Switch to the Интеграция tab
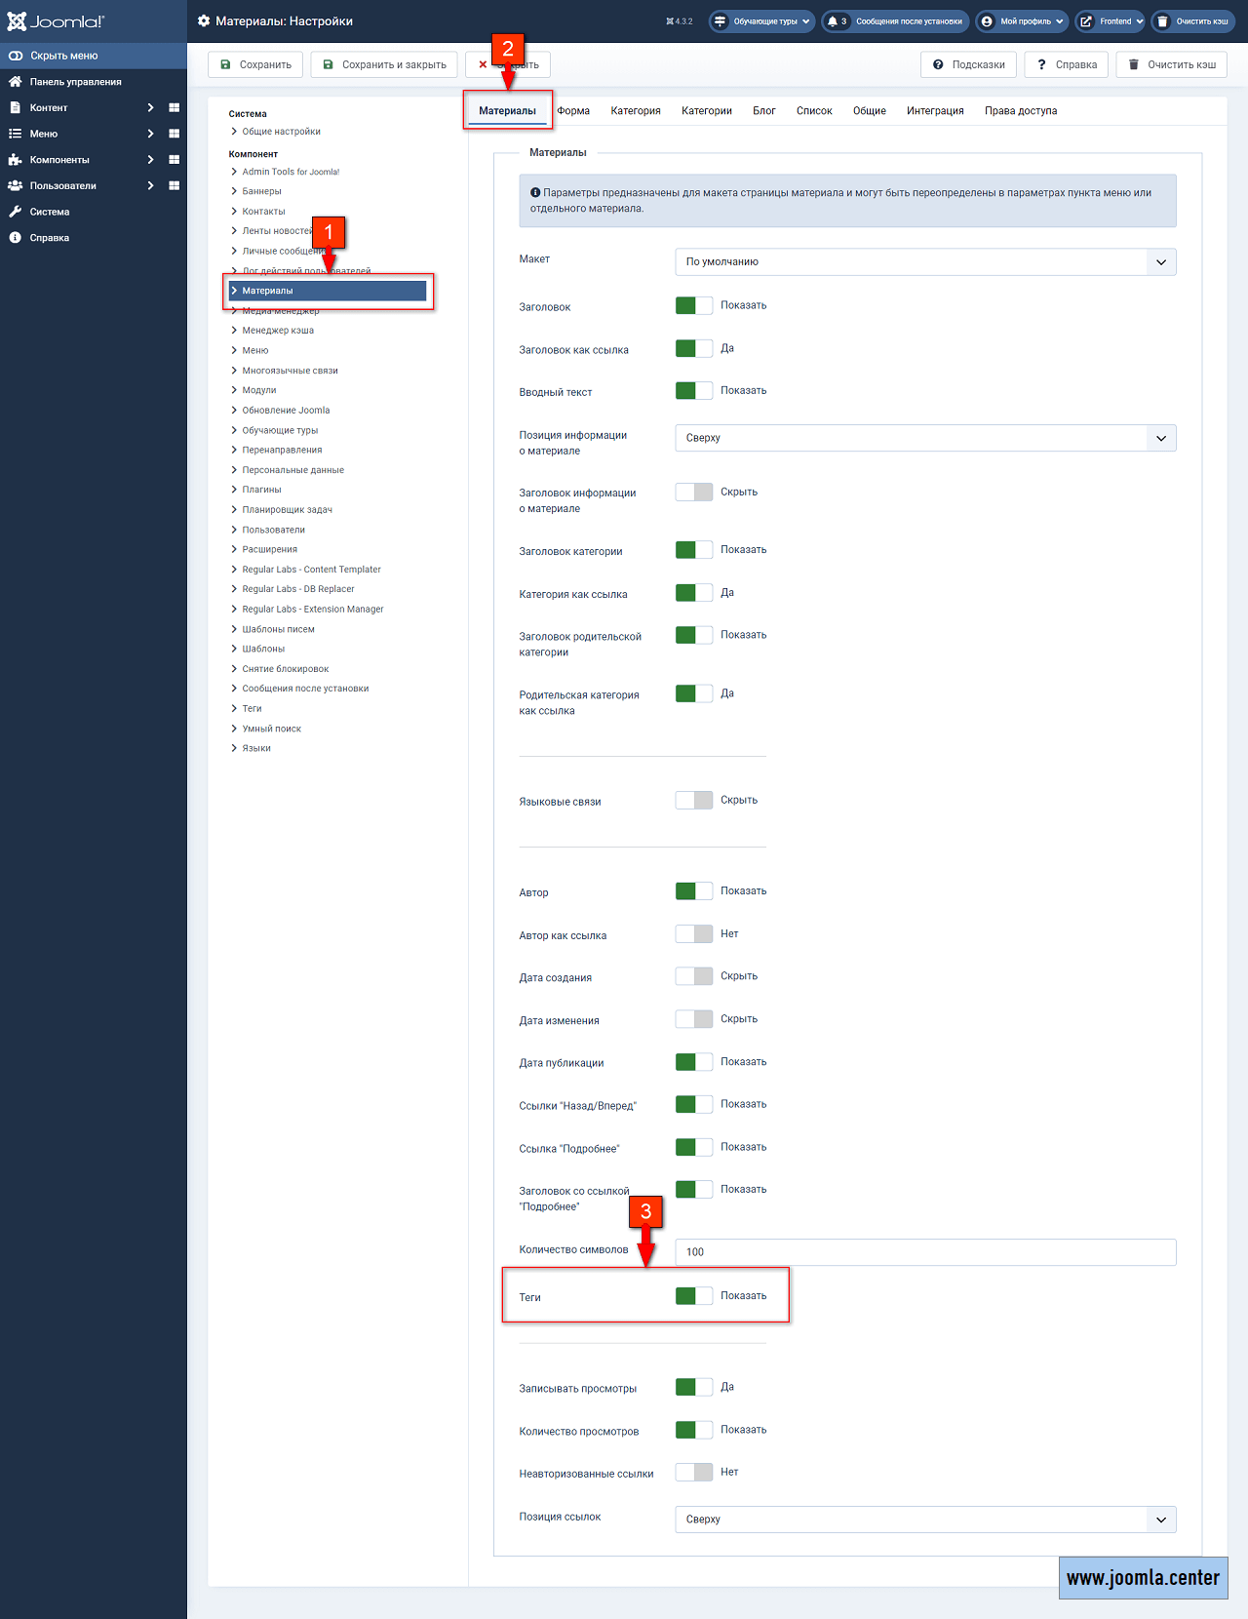This screenshot has width=1248, height=1619. click(934, 110)
